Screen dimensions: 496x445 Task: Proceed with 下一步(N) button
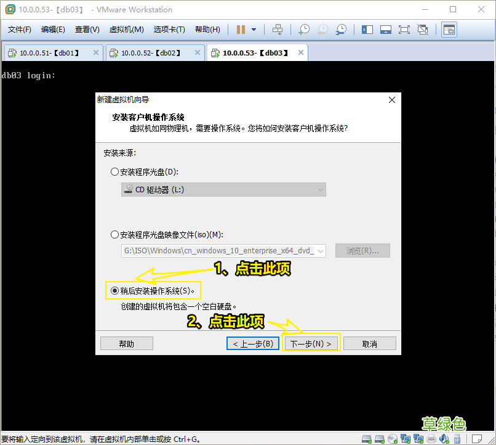[311, 344]
